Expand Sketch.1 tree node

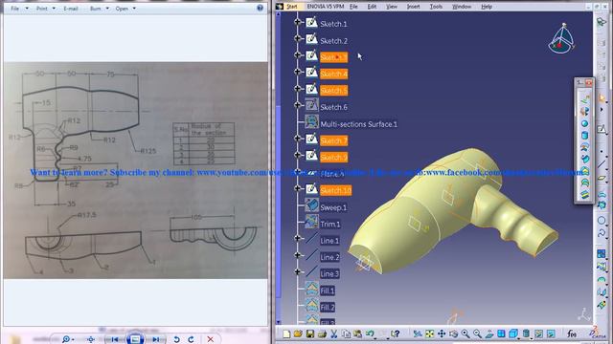298,22
